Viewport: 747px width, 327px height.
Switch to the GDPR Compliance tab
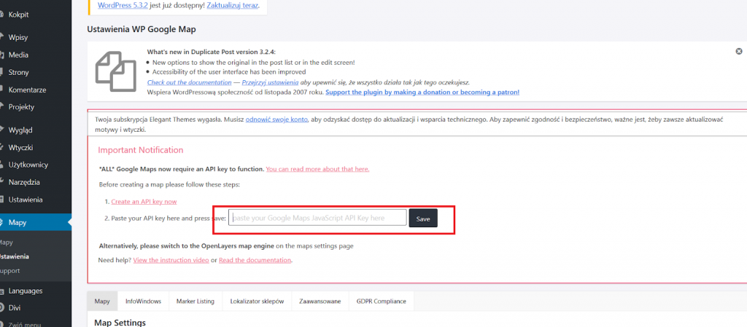[x=381, y=302]
